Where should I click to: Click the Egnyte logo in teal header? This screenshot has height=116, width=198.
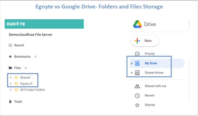coord(16,24)
